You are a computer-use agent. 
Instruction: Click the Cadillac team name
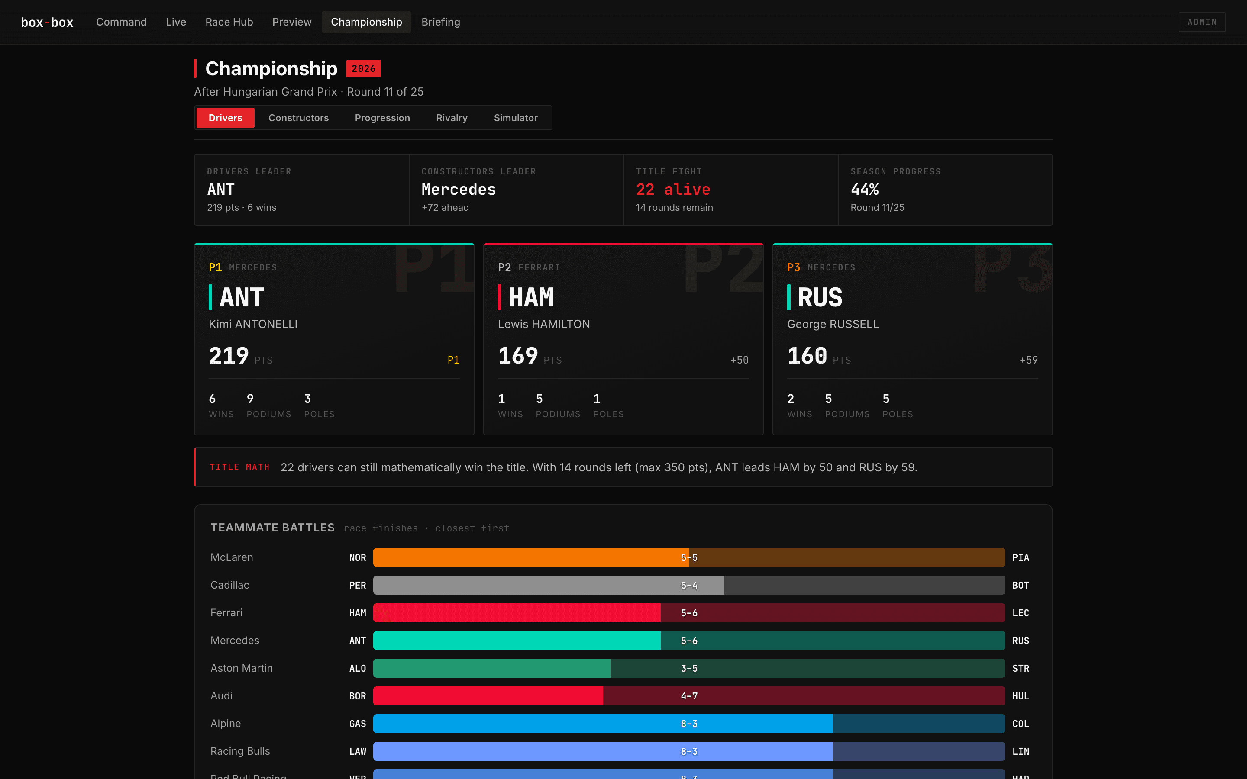(230, 585)
